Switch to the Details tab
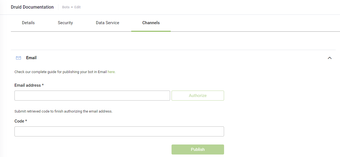Image resolution: width=340 pixels, height=157 pixels. 28,23
